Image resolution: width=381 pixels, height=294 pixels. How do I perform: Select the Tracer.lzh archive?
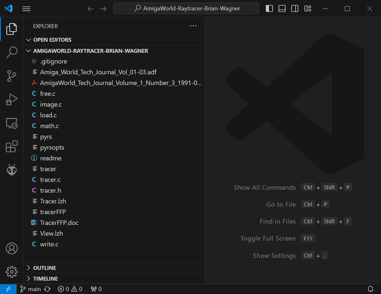click(114, 201)
